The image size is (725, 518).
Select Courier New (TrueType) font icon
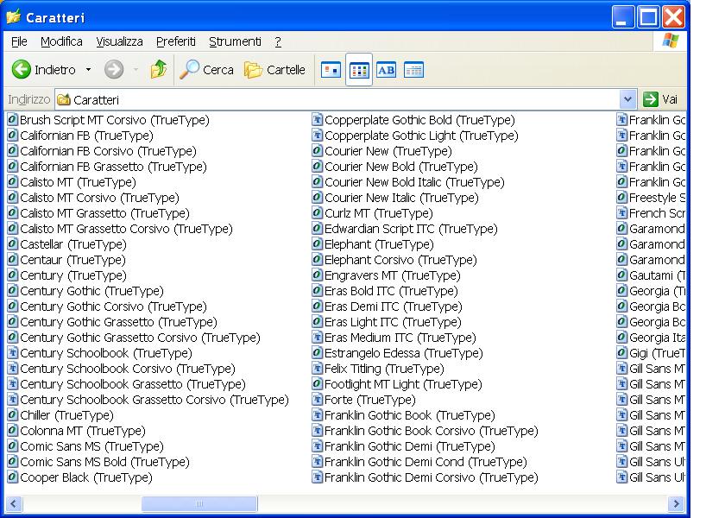click(x=318, y=151)
